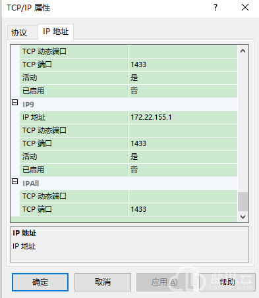Click the scrollbar up arrow

click(243, 51)
